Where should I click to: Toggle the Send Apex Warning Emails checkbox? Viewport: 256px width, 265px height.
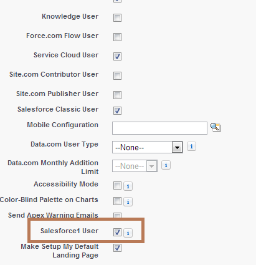(117, 215)
